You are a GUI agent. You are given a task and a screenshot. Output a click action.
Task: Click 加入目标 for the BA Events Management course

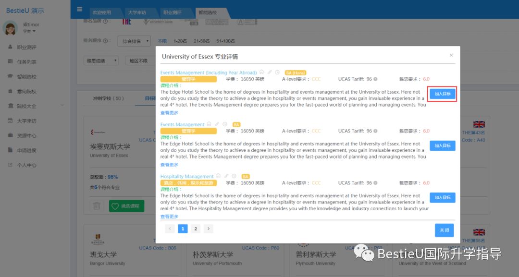pyautogui.click(x=442, y=146)
